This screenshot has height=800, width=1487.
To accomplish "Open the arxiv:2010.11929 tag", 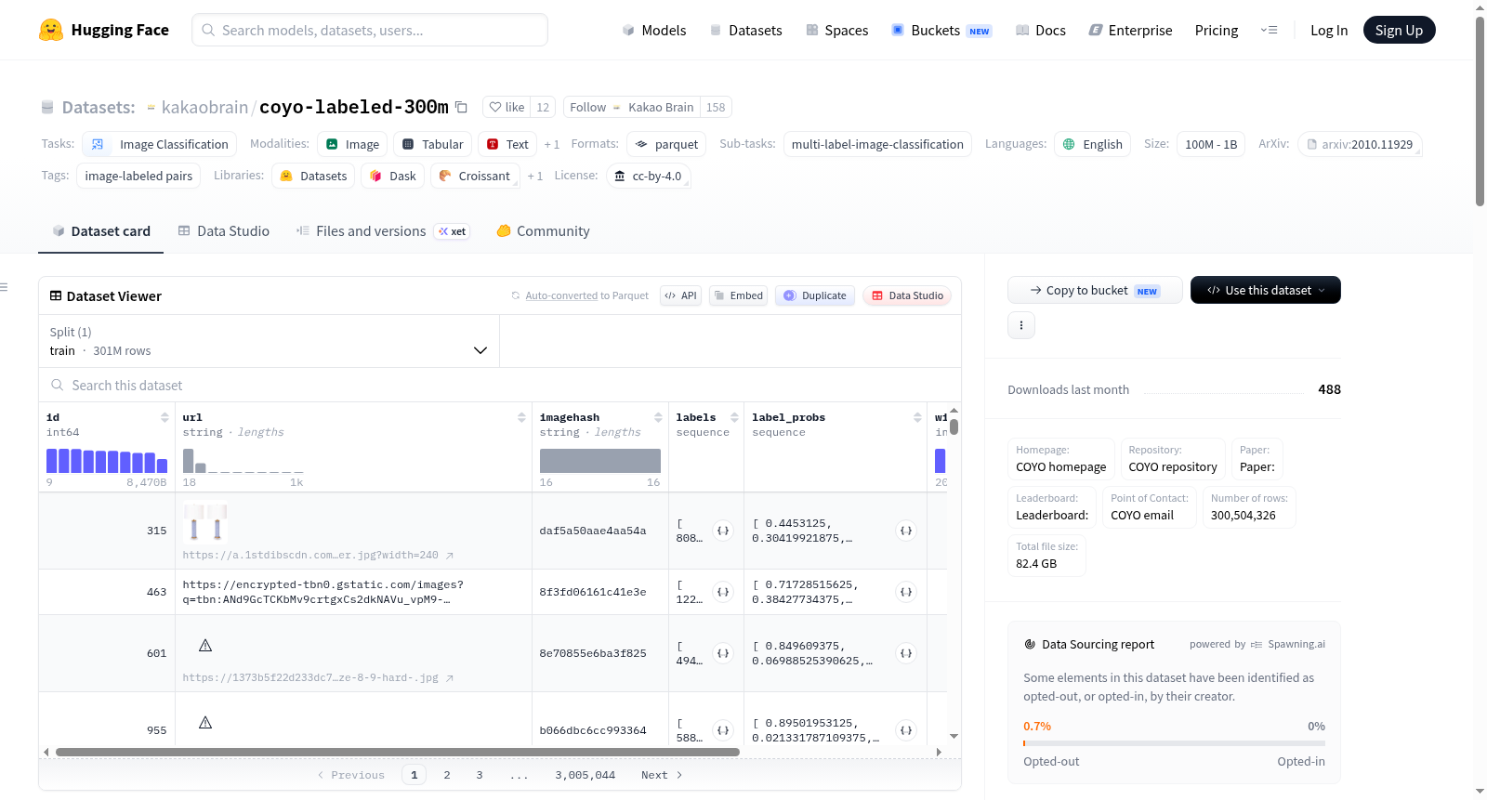I will tap(1360, 144).
